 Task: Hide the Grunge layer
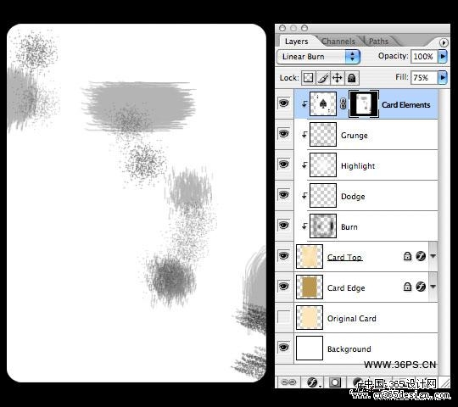(x=284, y=134)
